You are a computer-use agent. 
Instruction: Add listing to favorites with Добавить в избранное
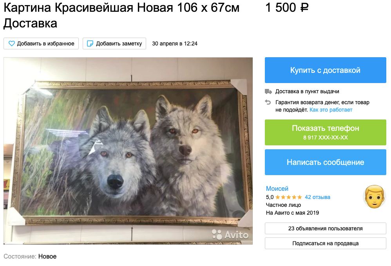[x=41, y=43]
